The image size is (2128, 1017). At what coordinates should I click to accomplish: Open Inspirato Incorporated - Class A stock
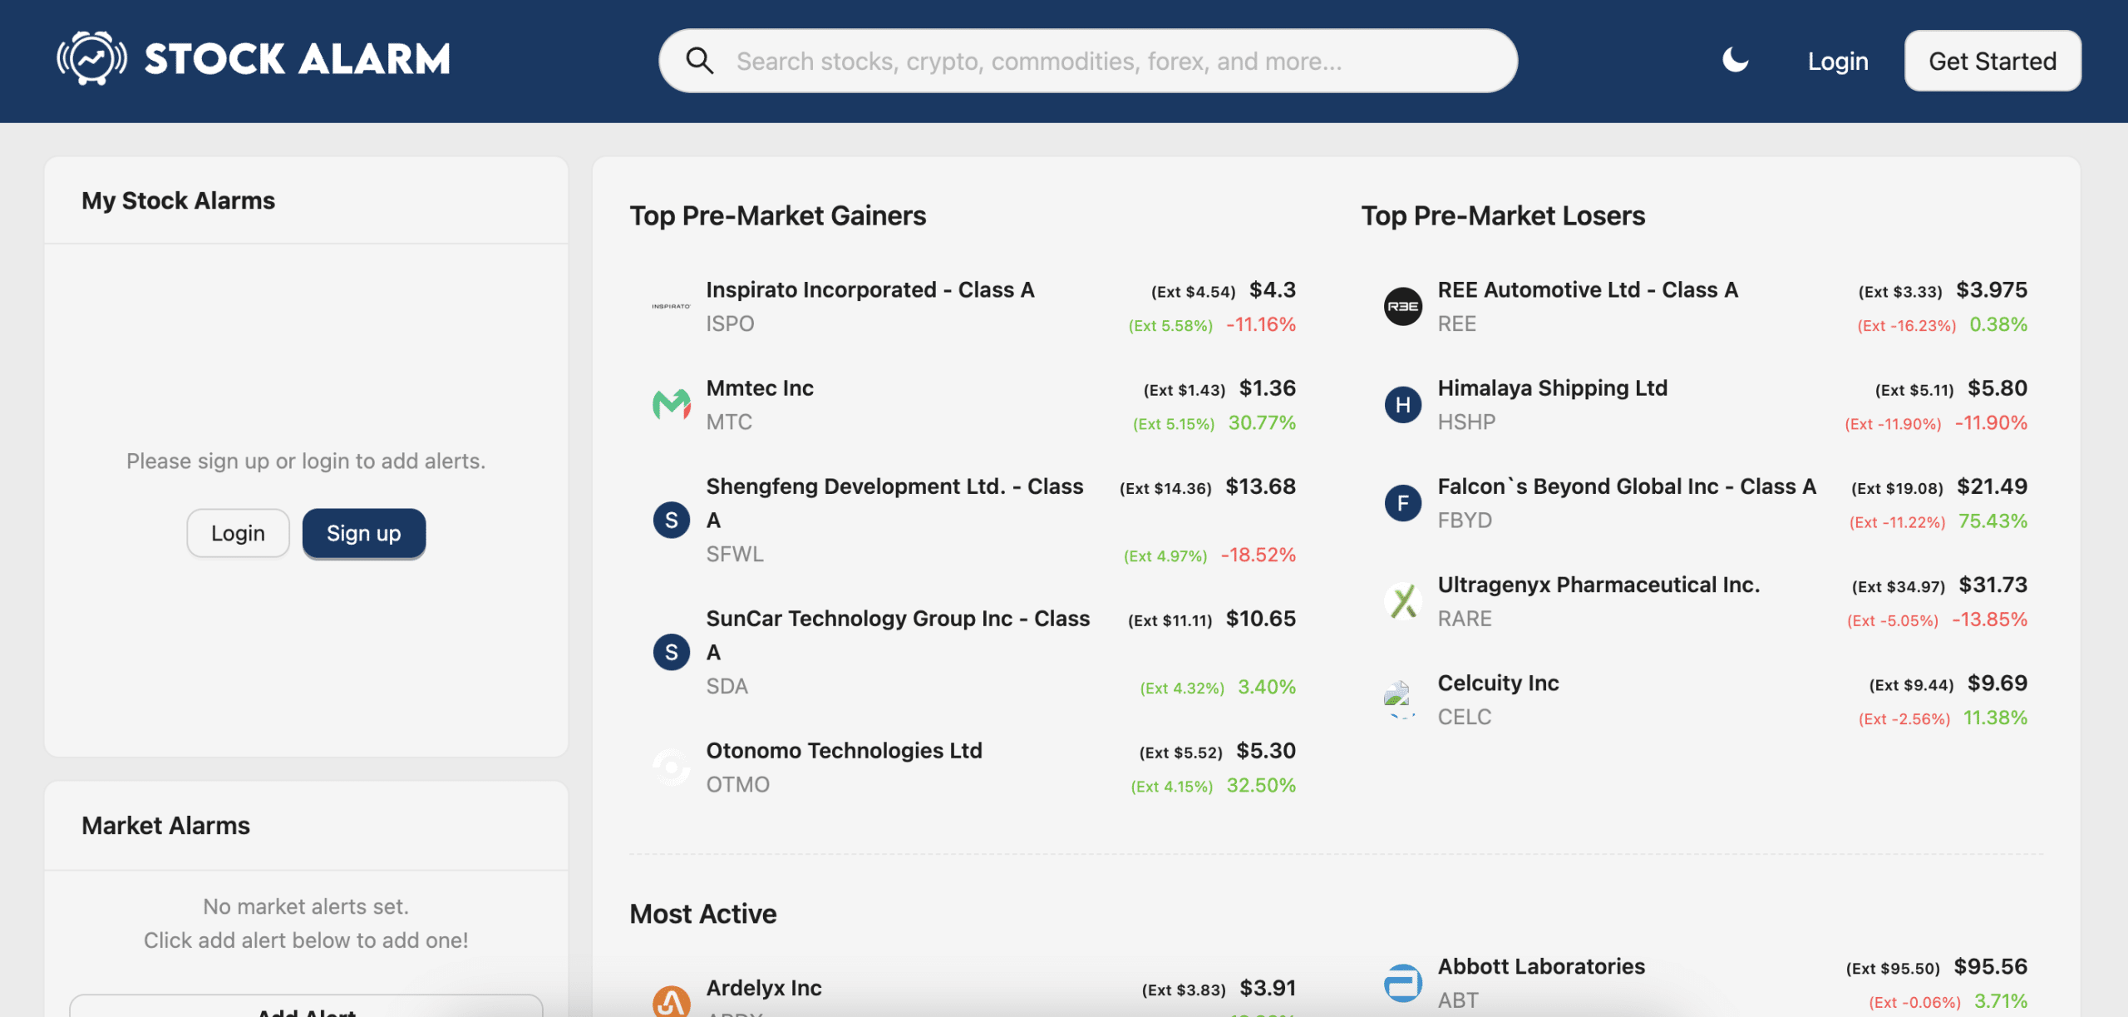click(870, 290)
